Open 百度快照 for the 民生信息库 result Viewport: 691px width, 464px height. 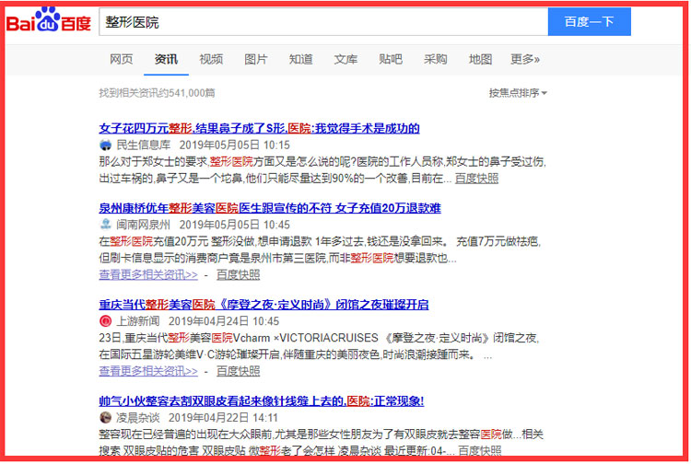[x=476, y=179]
